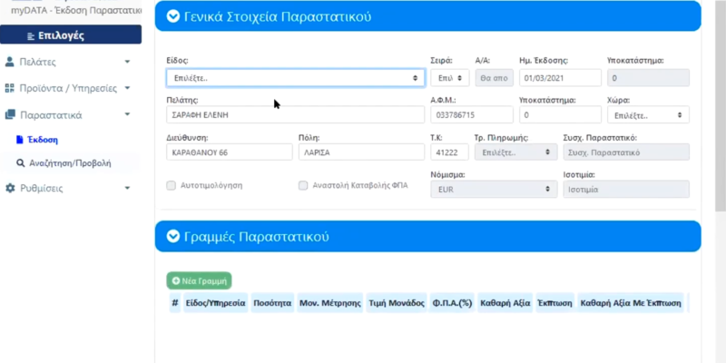The image size is (726, 363).
Task: Click the customer Υποκατάστημα field beside Α.Φ.Μ.
Action: 560,115
